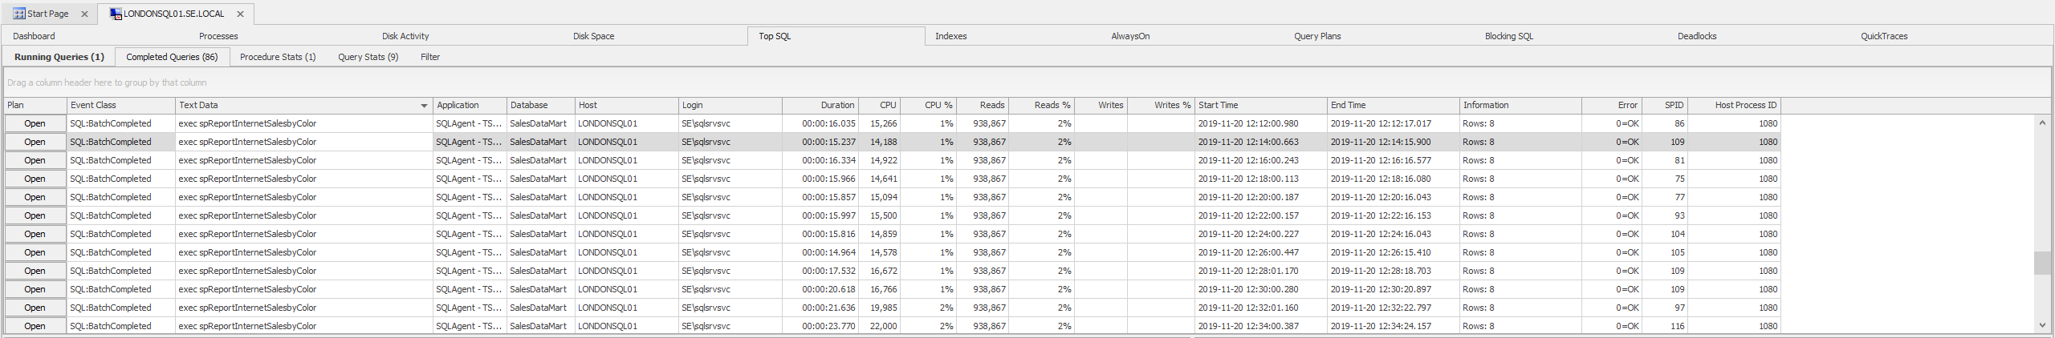
Task: Click the Start Time column header
Action: (1261, 106)
